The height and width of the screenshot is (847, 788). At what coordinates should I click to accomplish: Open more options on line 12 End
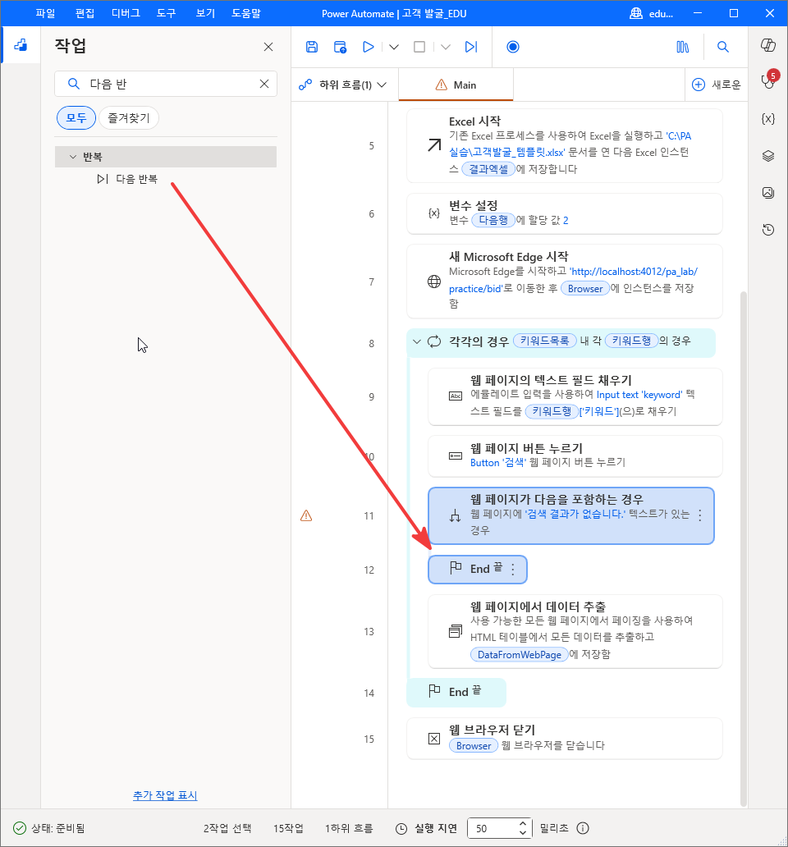[512, 570]
